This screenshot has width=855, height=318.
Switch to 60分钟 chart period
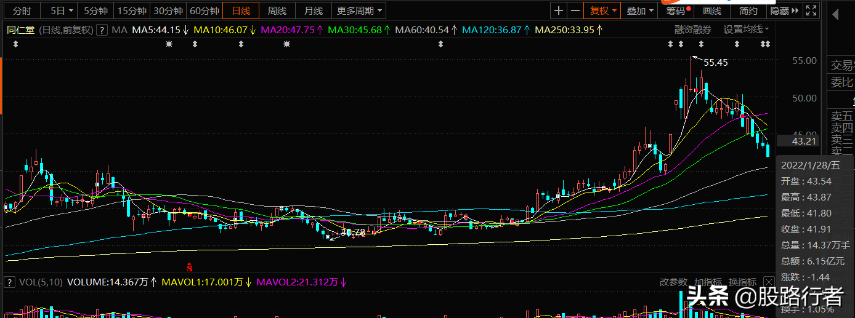pyautogui.click(x=204, y=10)
